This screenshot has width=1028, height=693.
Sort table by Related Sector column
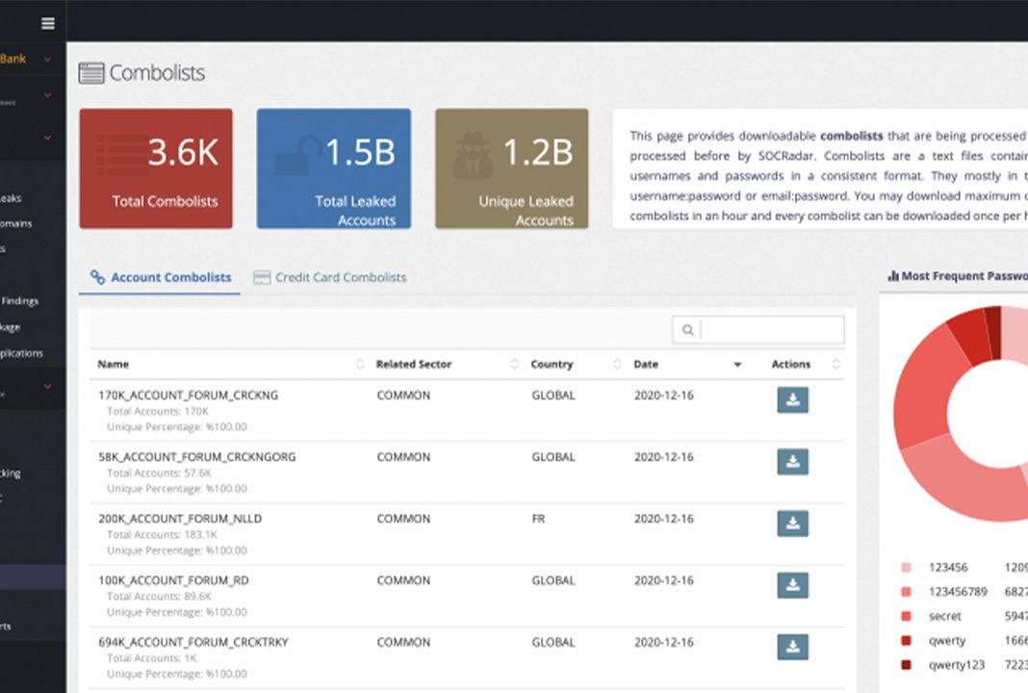[x=514, y=364]
